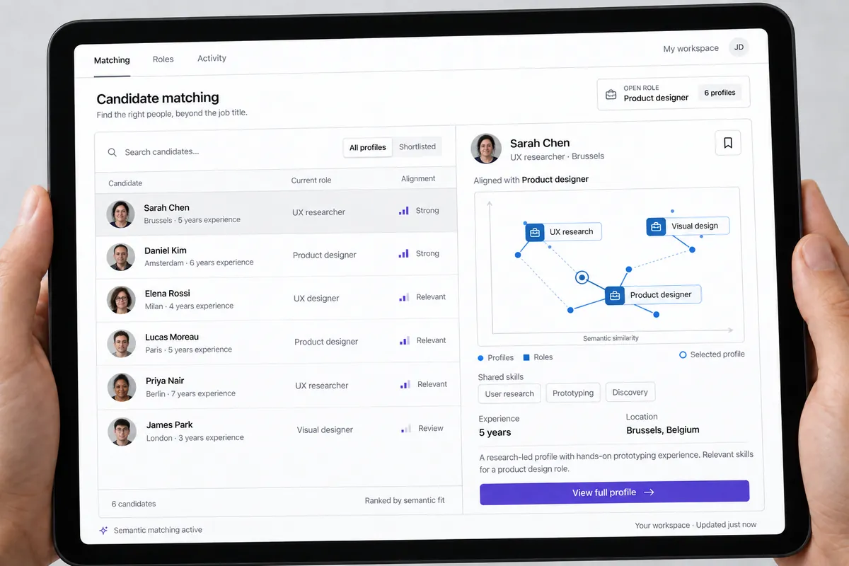Open the Elena Rossi candidate name
849x566 pixels.
pos(168,294)
